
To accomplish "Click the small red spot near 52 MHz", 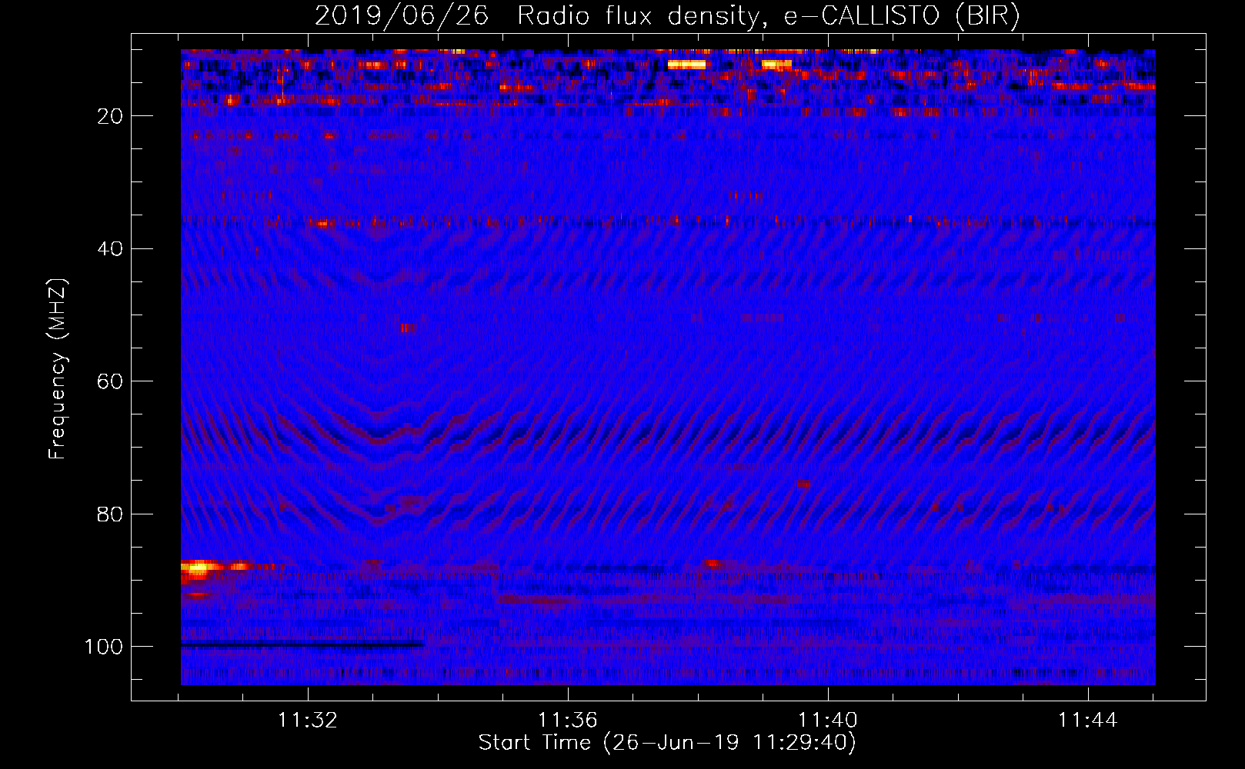I will [x=408, y=328].
